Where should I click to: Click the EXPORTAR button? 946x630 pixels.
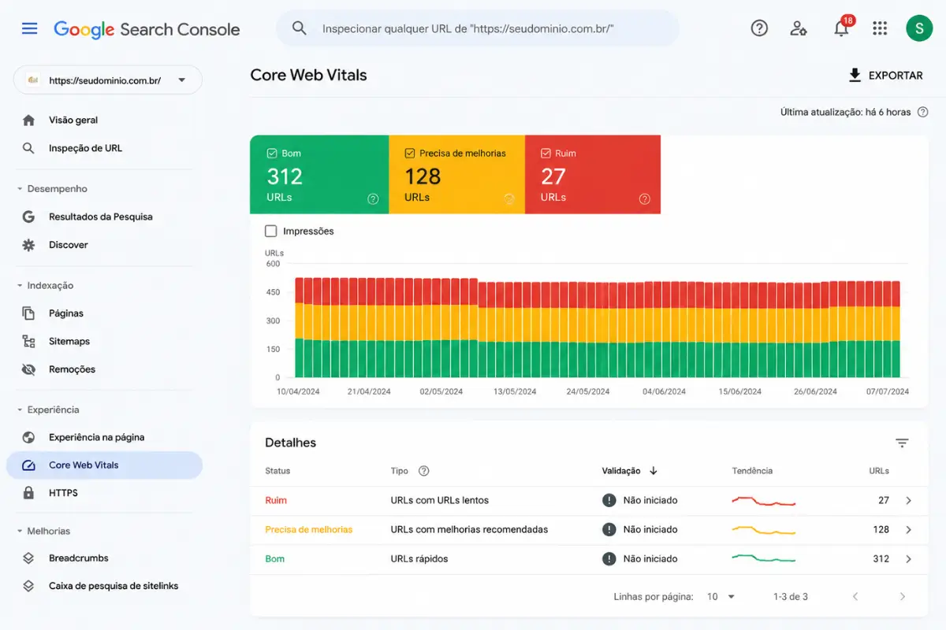coord(885,76)
